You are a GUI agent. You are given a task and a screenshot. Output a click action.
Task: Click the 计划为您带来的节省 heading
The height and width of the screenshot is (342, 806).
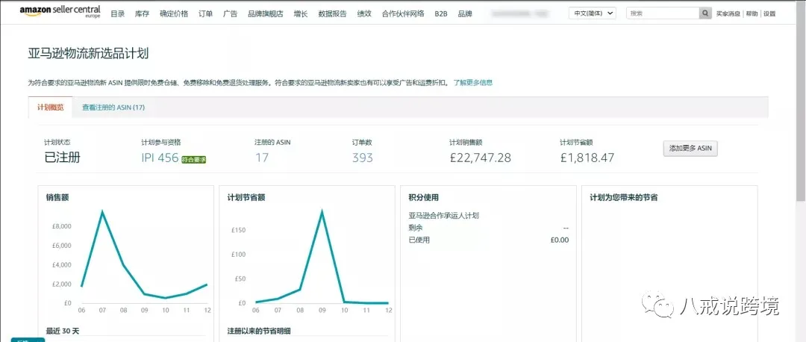(x=623, y=197)
